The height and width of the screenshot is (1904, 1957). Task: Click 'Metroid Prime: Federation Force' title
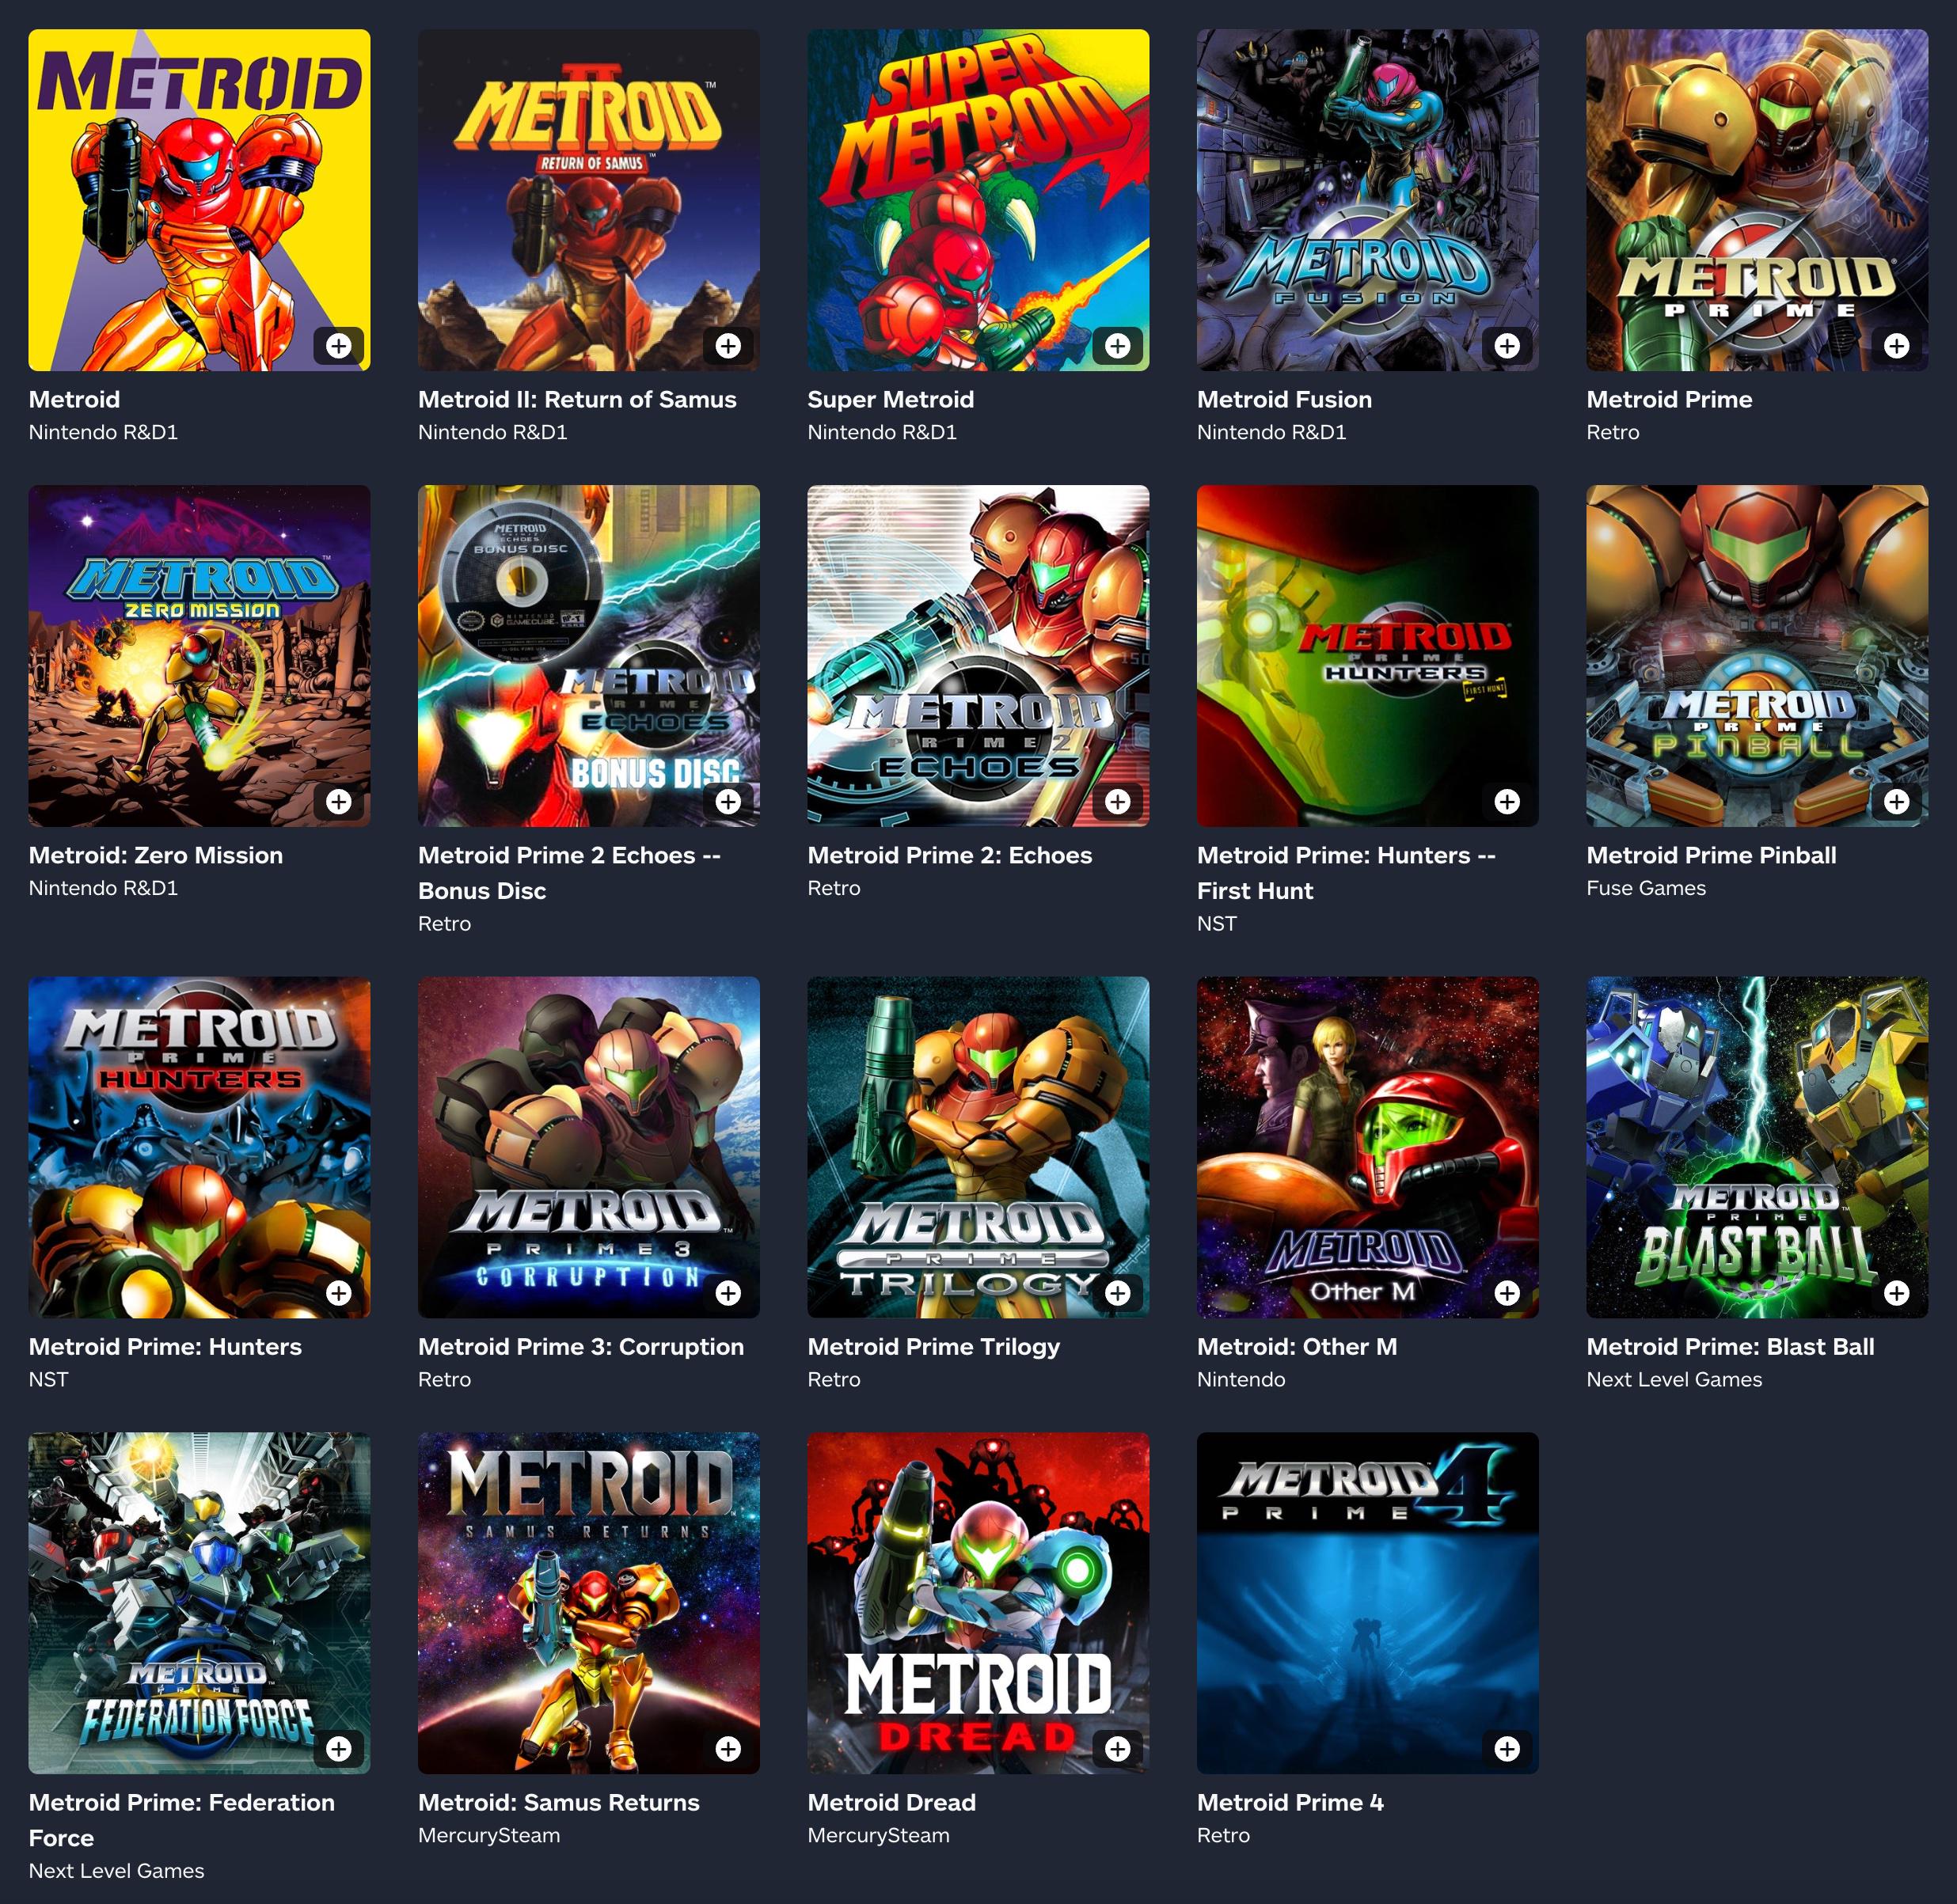[182, 1820]
